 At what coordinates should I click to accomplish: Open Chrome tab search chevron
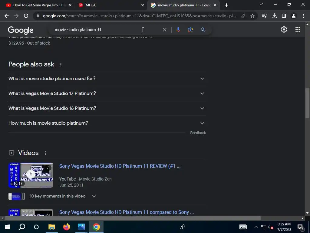tap(261, 4)
